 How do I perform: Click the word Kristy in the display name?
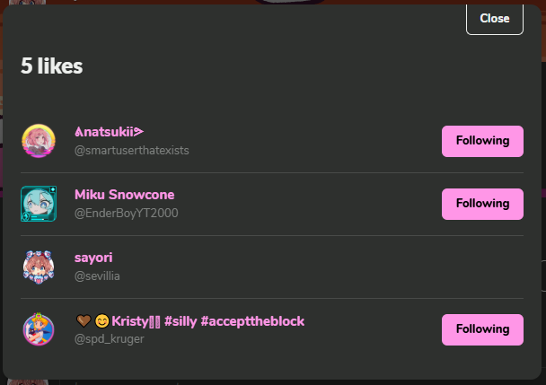coord(130,321)
